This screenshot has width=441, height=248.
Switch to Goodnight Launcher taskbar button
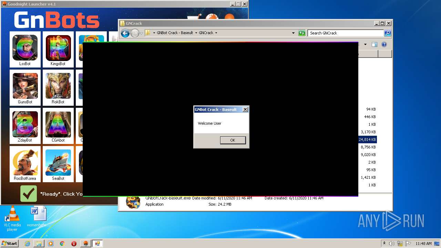pos(86,244)
